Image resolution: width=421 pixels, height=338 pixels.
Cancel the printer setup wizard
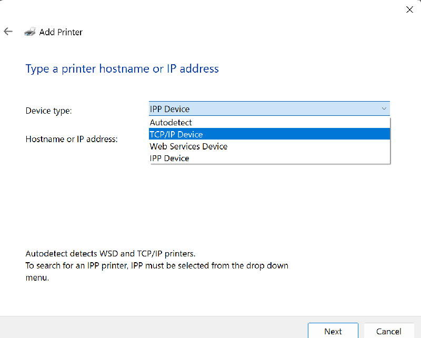point(388,331)
